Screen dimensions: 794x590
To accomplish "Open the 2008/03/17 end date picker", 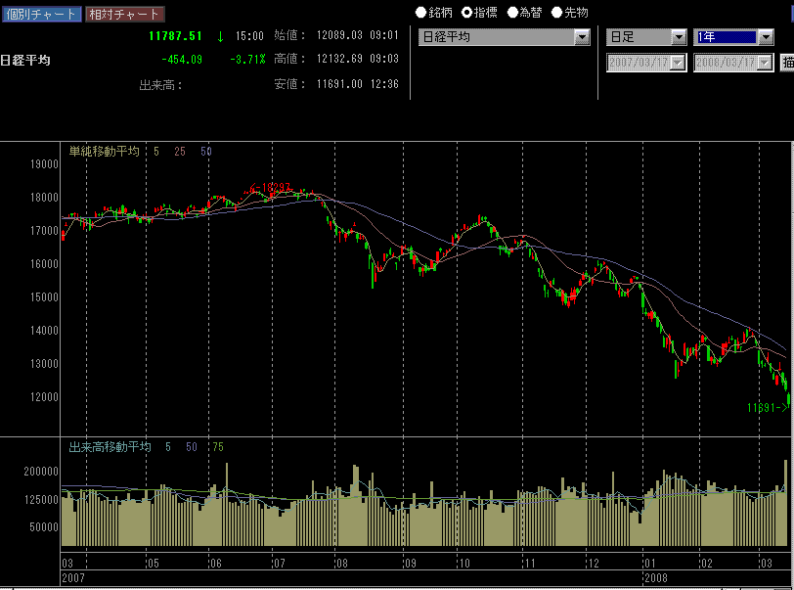I will pyautogui.click(x=764, y=63).
